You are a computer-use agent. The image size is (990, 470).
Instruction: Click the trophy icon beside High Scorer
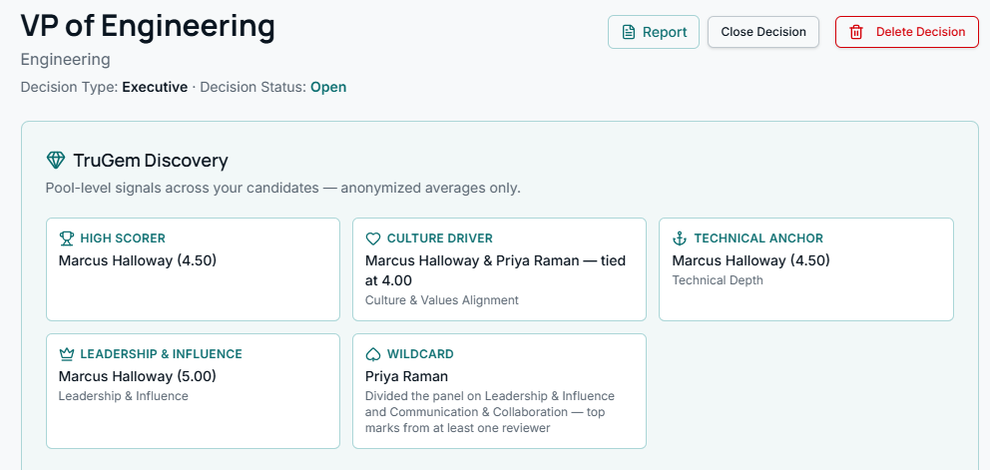click(x=66, y=238)
